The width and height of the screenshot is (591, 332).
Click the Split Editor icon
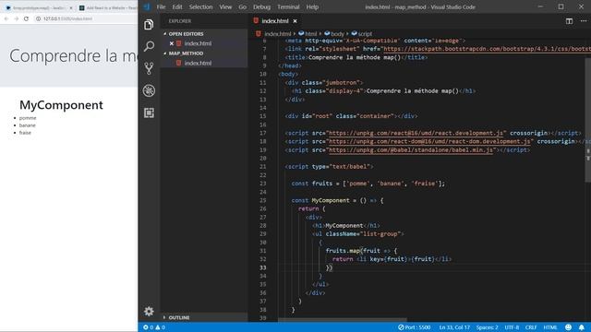coord(569,21)
